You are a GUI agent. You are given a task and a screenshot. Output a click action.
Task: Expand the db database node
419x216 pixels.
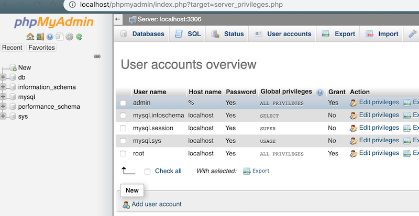tap(3, 77)
